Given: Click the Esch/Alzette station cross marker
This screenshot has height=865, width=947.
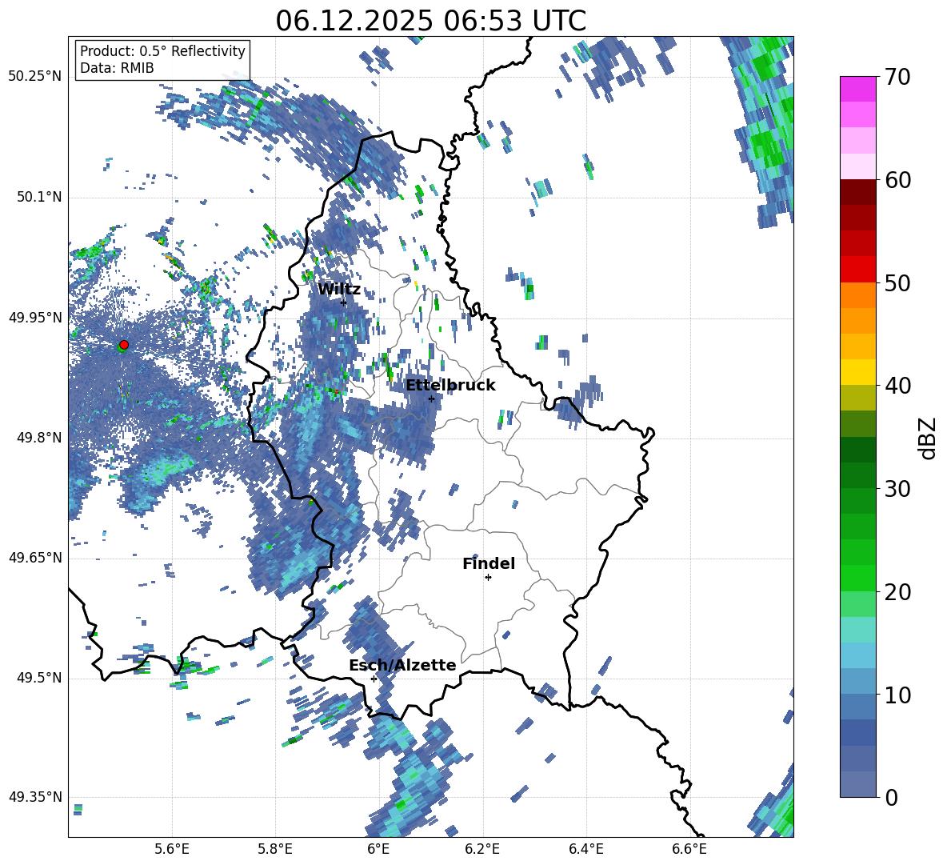Looking at the screenshot, I should click(x=374, y=679).
